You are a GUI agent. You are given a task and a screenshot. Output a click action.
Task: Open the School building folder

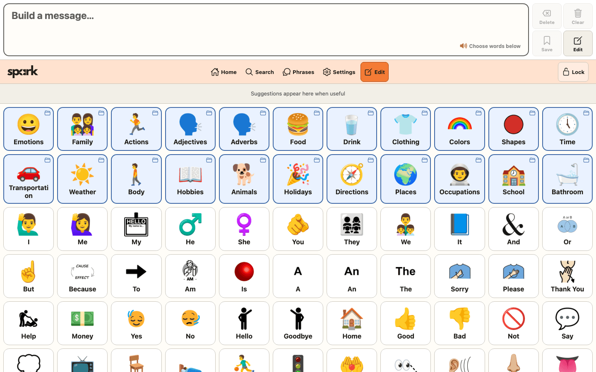(514, 179)
